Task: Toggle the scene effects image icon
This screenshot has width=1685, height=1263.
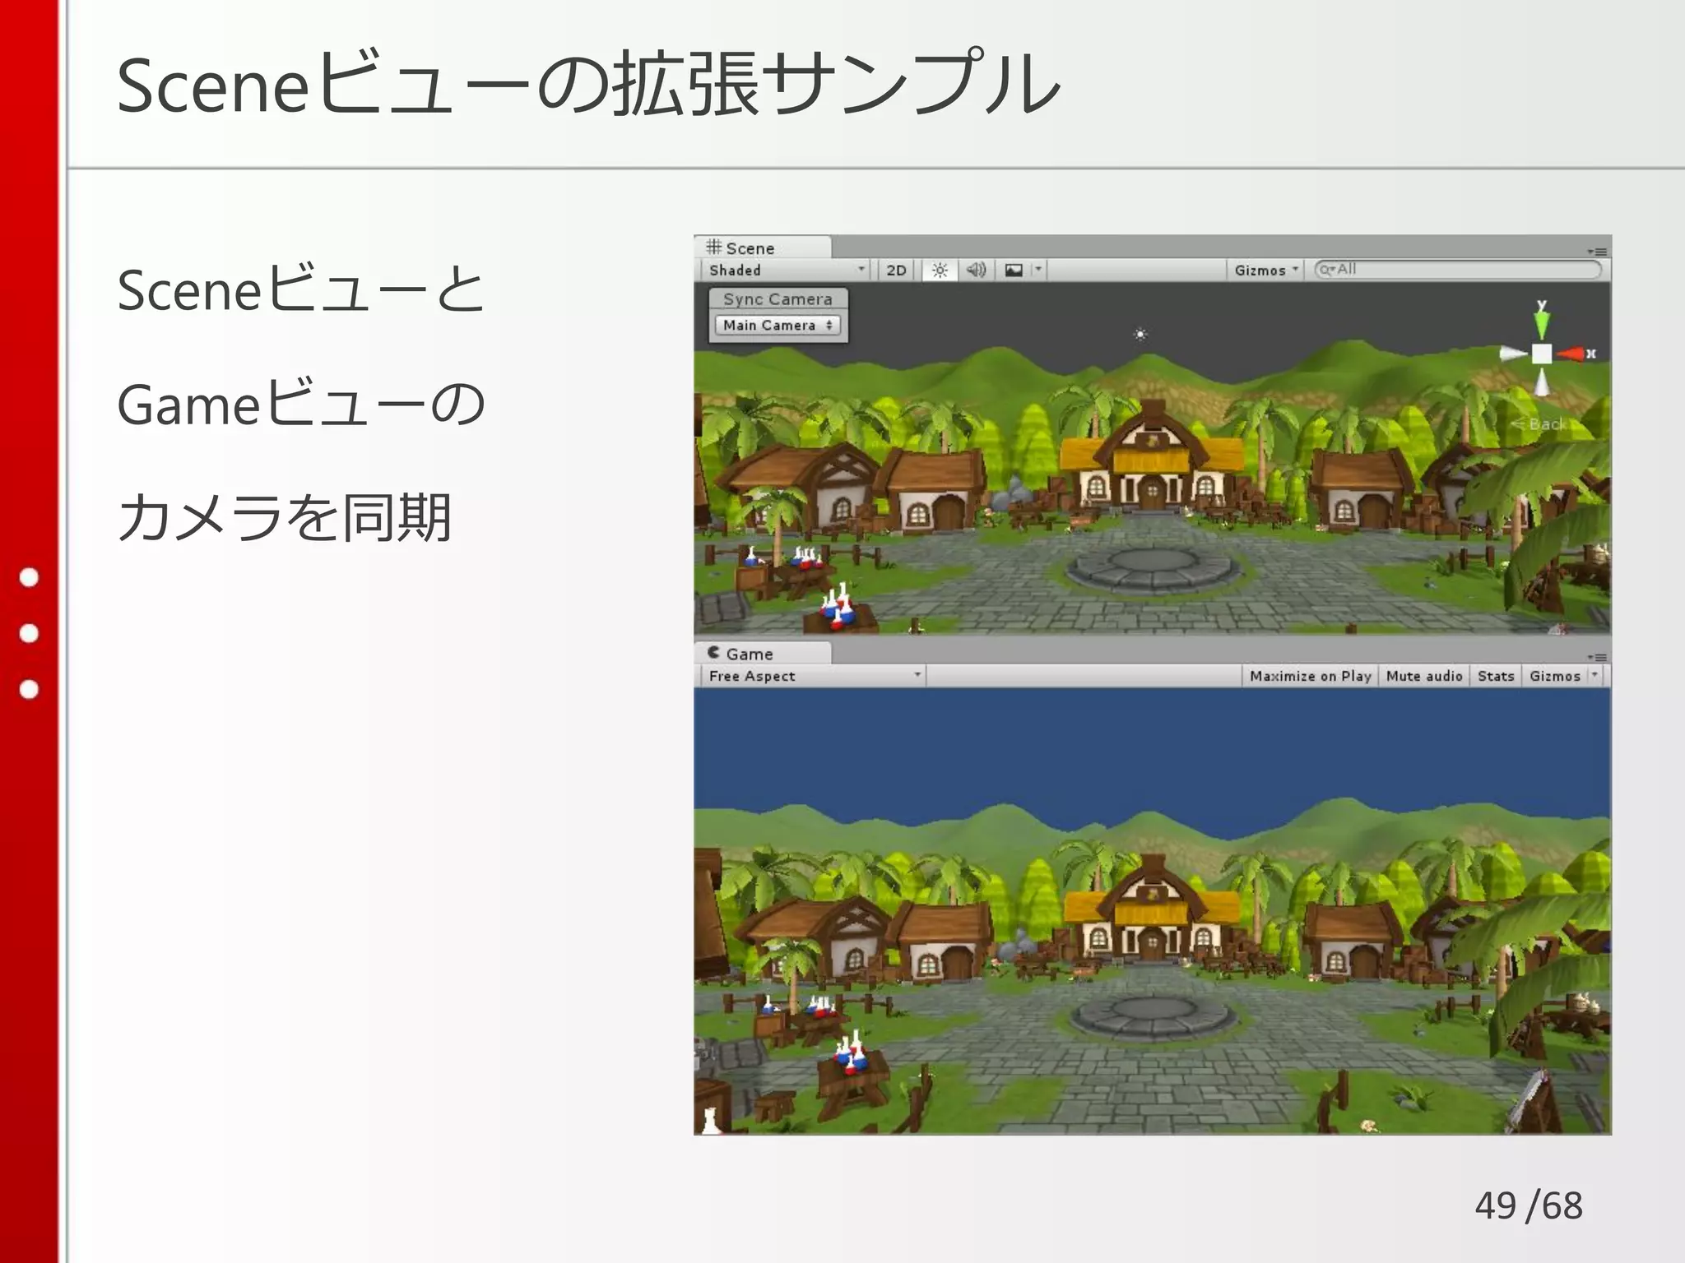Action: tap(1014, 270)
